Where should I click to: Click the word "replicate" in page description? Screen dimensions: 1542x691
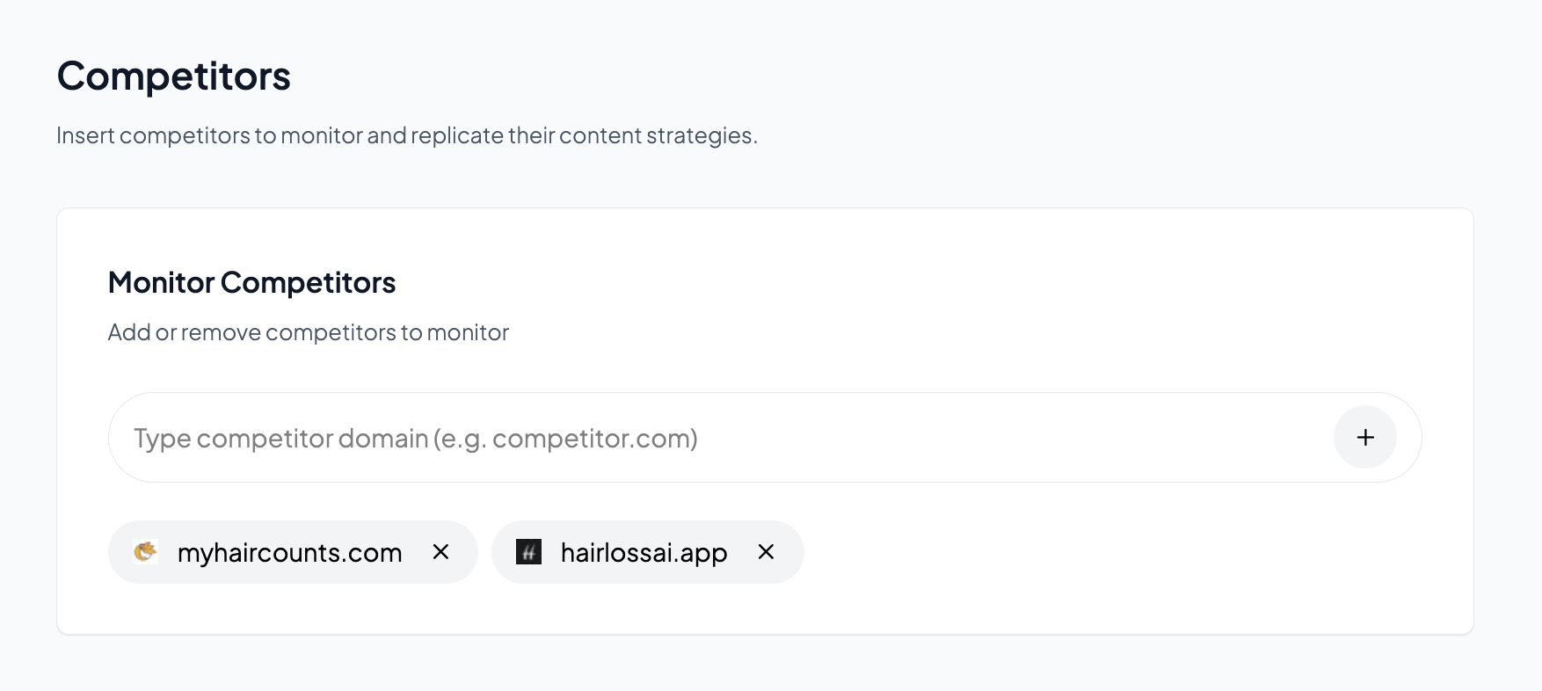pyautogui.click(x=457, y=135)
